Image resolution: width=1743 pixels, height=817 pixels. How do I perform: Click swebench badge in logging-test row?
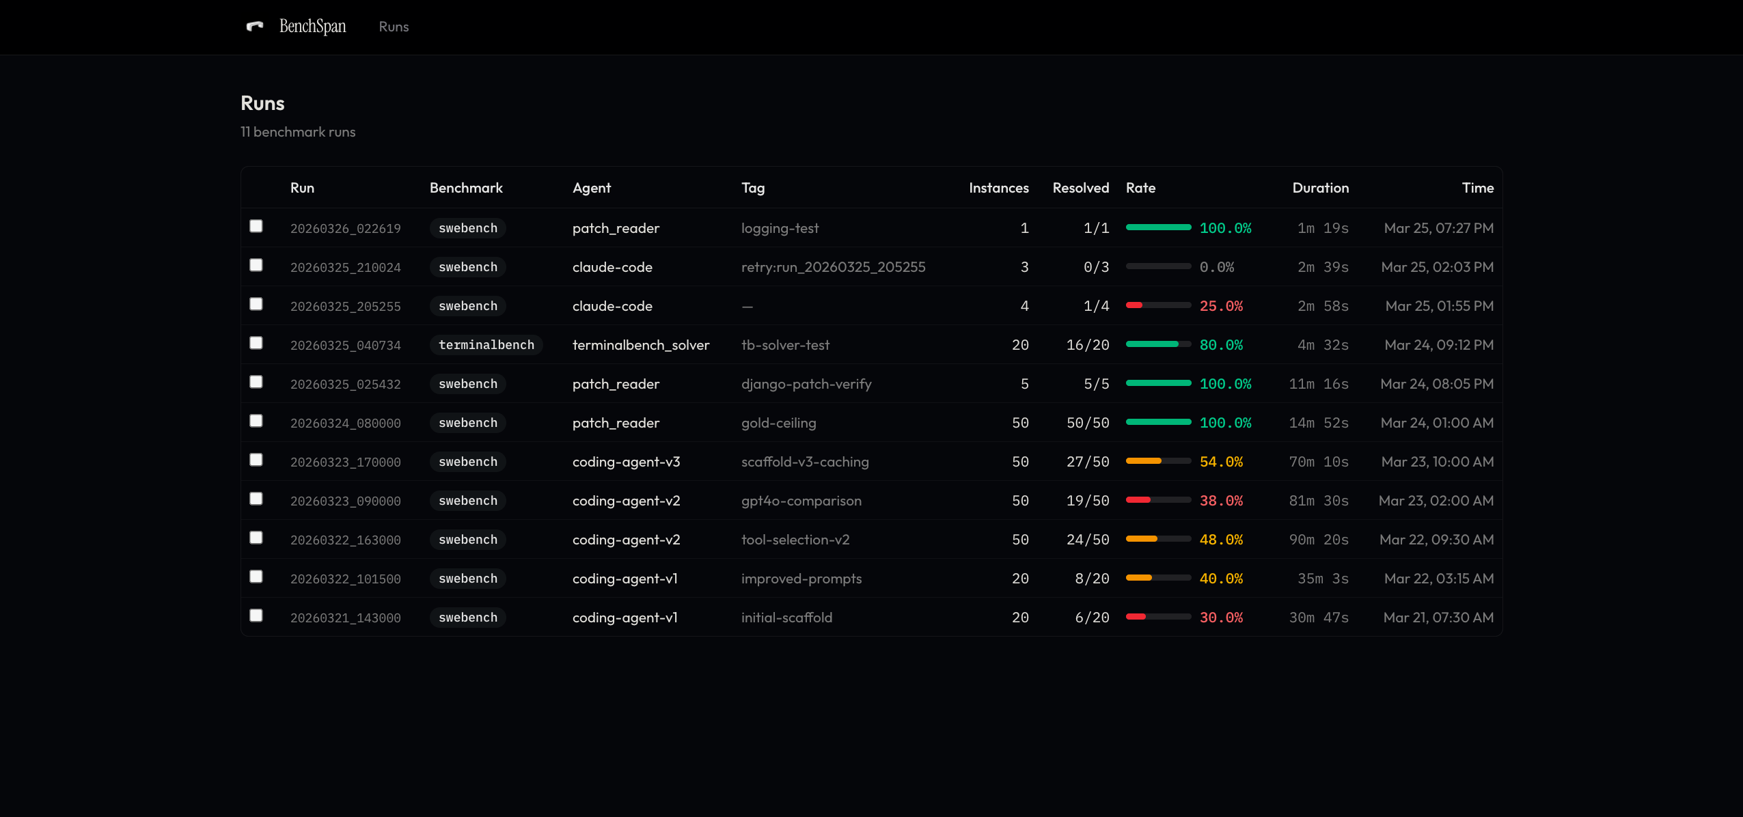click(467, 228)
